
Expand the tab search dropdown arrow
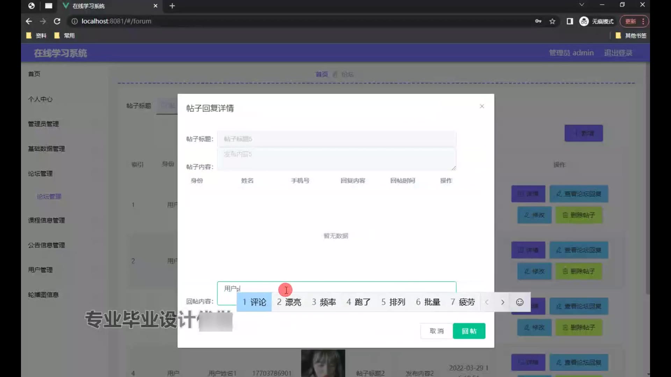tap(582, 5)
